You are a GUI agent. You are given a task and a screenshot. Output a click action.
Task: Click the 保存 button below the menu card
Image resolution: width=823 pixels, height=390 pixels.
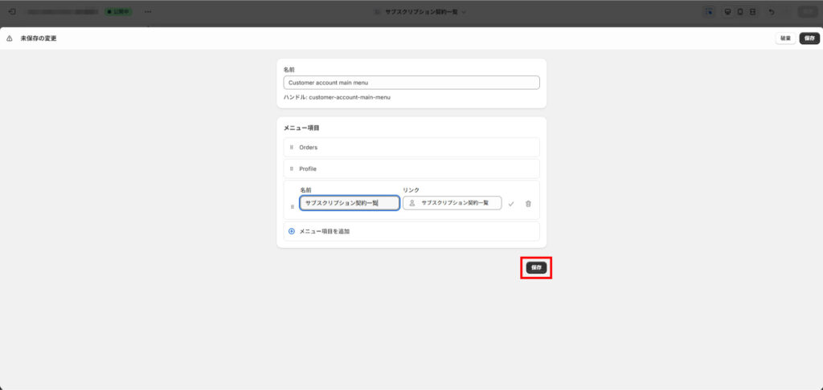click(x=536, y=267)
